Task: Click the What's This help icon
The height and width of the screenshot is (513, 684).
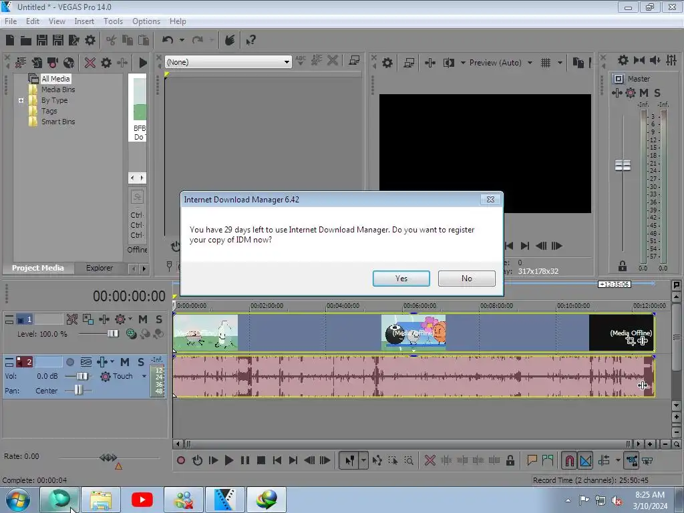Action: [x=250, y=40]
